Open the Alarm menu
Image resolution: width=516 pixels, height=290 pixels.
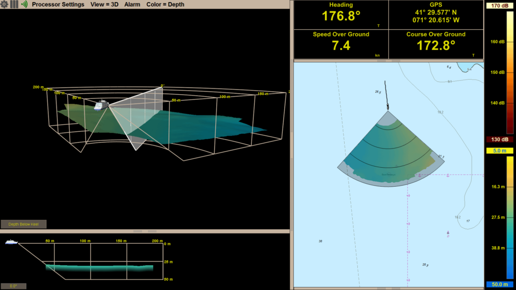pos(132,5)
